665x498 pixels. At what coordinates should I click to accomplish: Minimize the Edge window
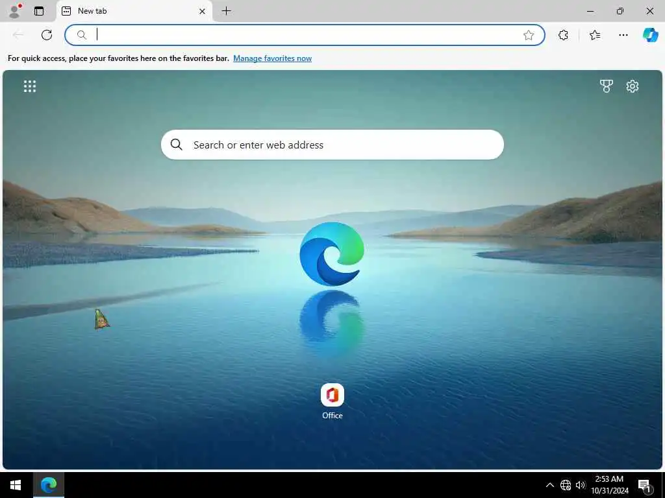point(590,12)
